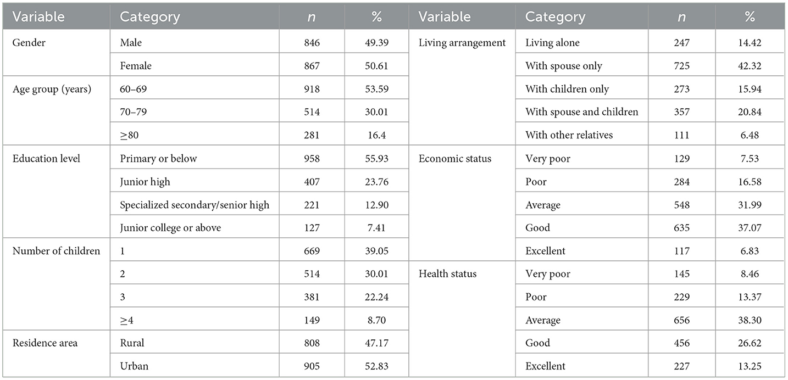Viewport: 788px width, 380px height.
Task: Click the value 958 in the n column
Action: 311,158
